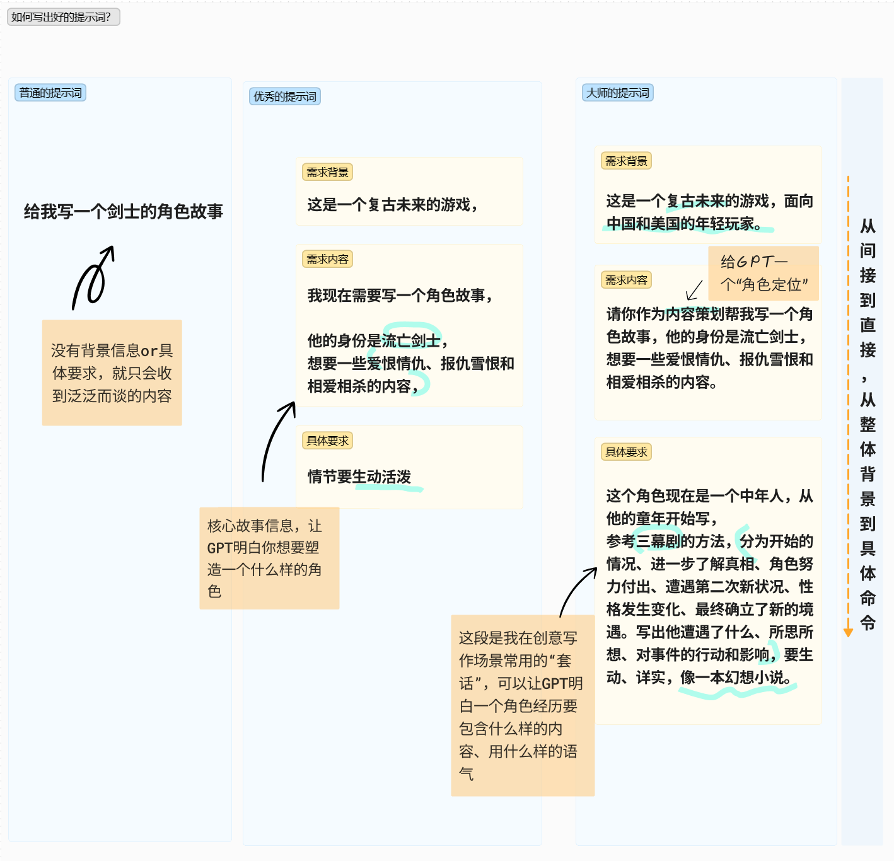Select the sticky note 核心故事信息,让GPT明白
This screenshot has height=861, width=894.
(x=269, y=558)
